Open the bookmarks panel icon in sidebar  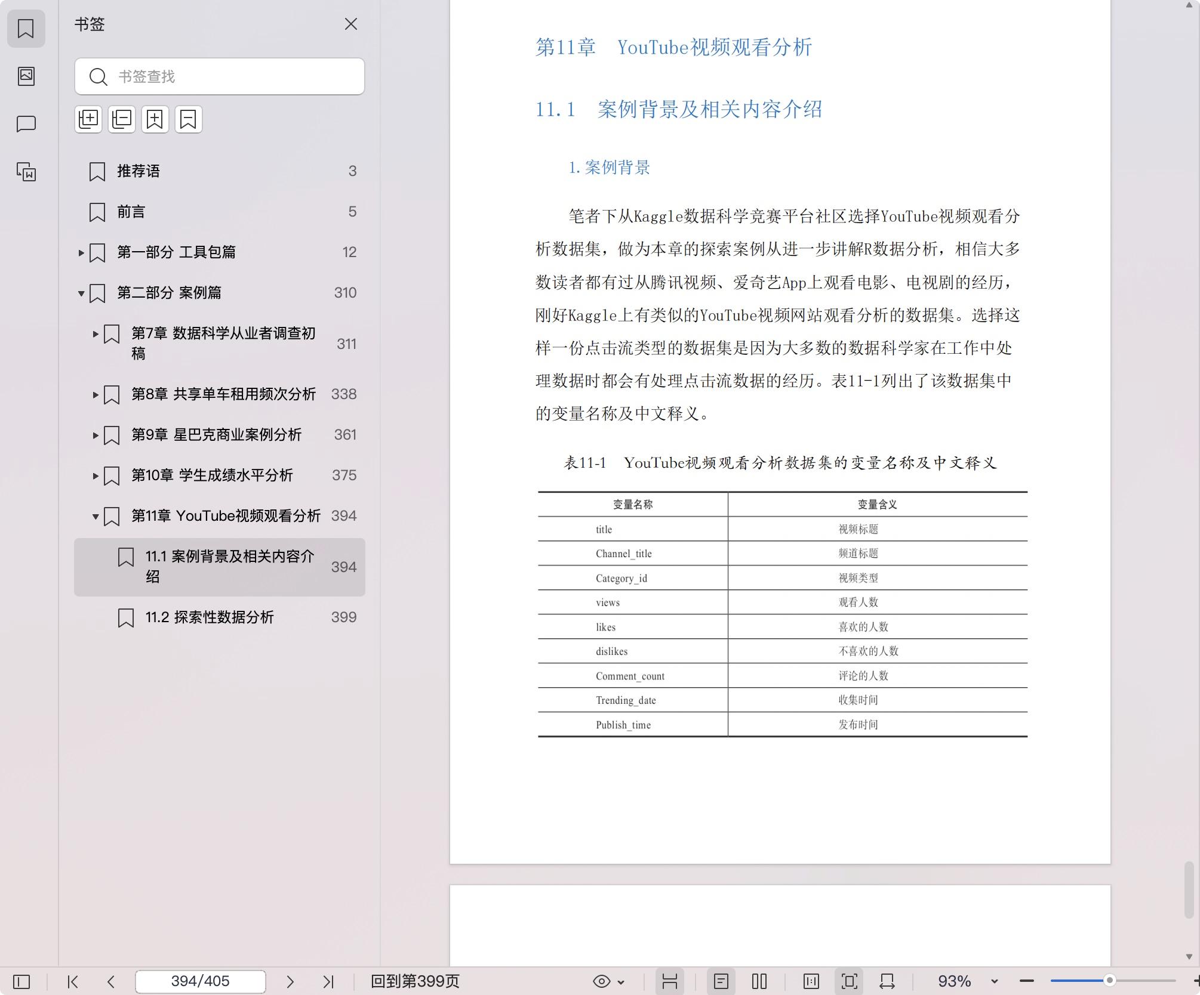pos(26,28)
